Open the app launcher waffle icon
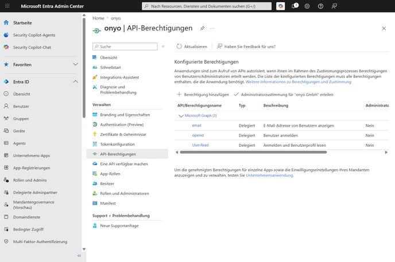The height and width of the screenshot is (262, 395). 7,6
